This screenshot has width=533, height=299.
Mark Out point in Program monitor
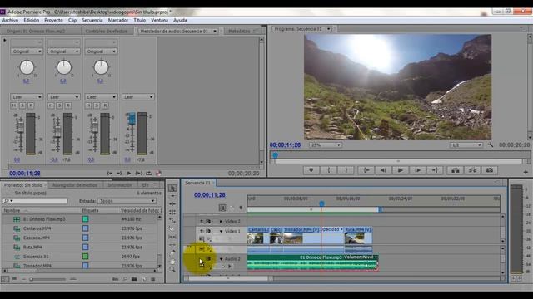[x=346, y=170]
